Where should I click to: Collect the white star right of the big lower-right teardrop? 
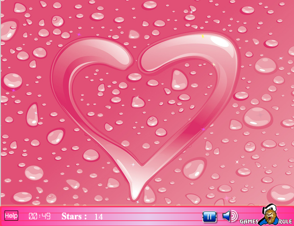(x=237, y=162)
